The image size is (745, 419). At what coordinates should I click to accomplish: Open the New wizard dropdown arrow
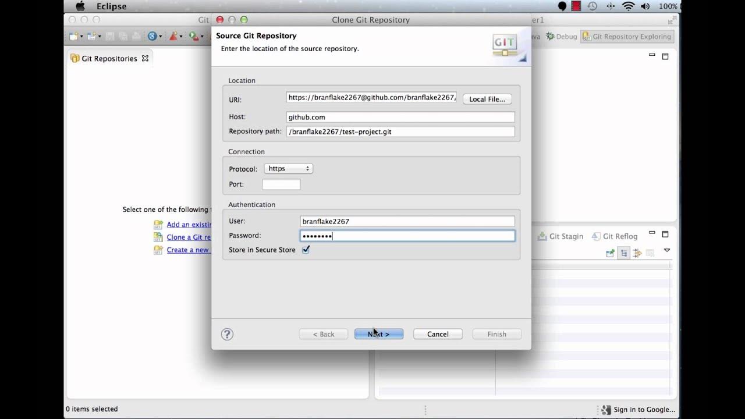pos(81,37)
